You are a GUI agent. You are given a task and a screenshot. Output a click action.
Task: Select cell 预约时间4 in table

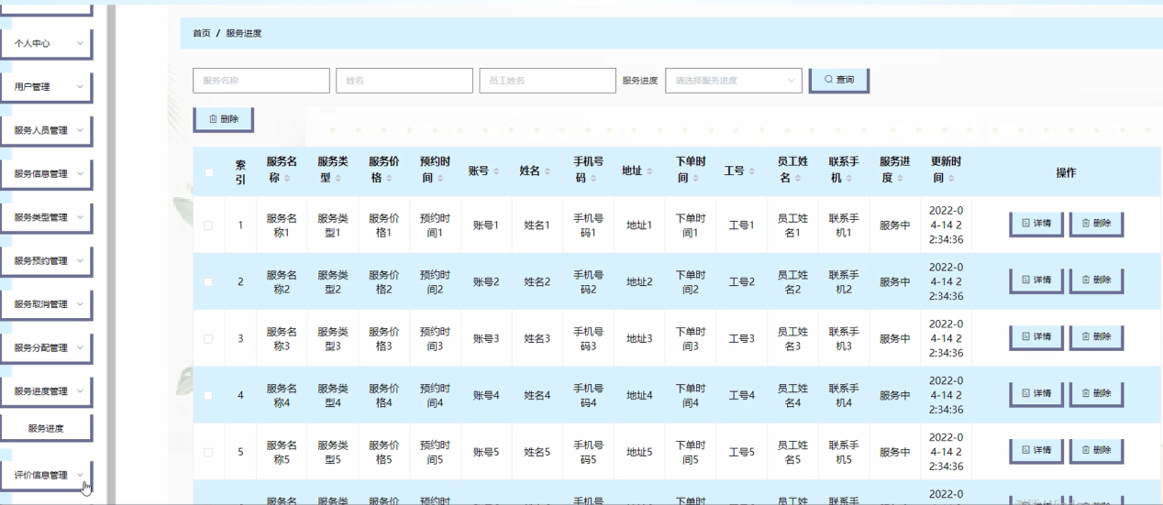(435, 396)
